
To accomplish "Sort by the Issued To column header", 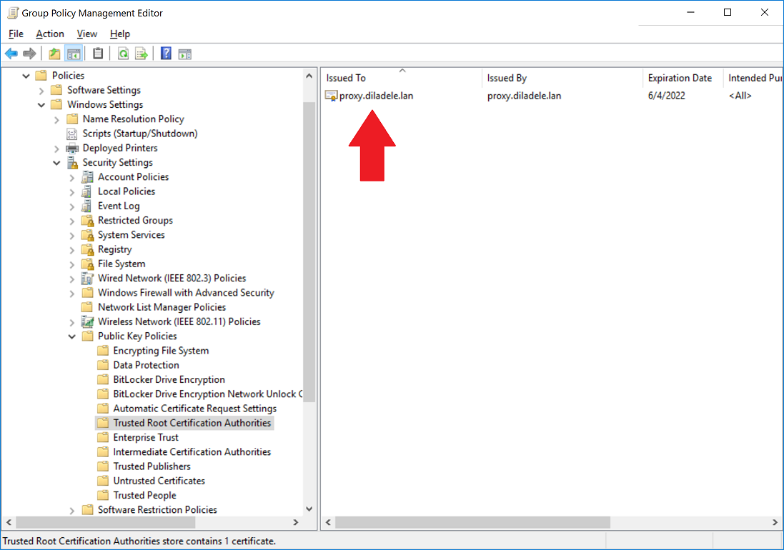I will (402, 77).
